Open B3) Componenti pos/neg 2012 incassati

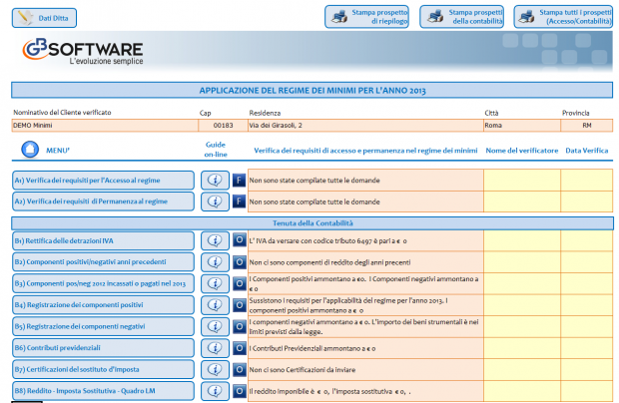point(103,283)
